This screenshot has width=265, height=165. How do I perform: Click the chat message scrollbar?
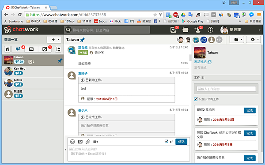[190, 58]
